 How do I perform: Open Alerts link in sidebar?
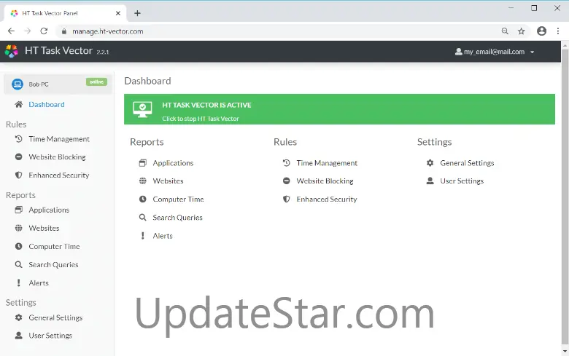click(39, 283)
